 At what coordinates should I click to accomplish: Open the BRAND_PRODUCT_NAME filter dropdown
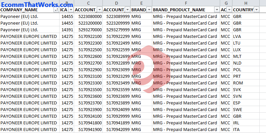(217, 10)
